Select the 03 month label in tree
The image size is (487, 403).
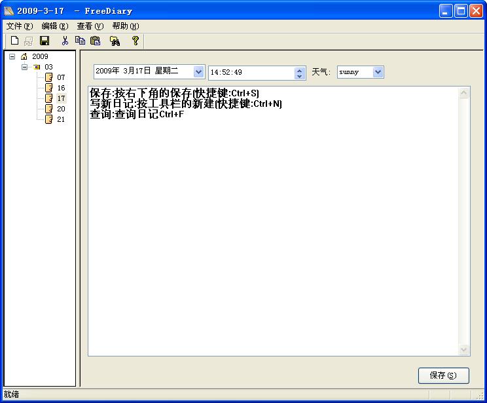(x=48, y=67)
